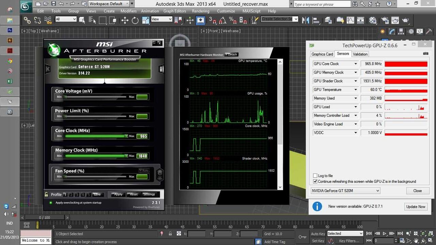Open the Utilities hammer panel
This screenshot has width=436, height=245.
(429, 32)
